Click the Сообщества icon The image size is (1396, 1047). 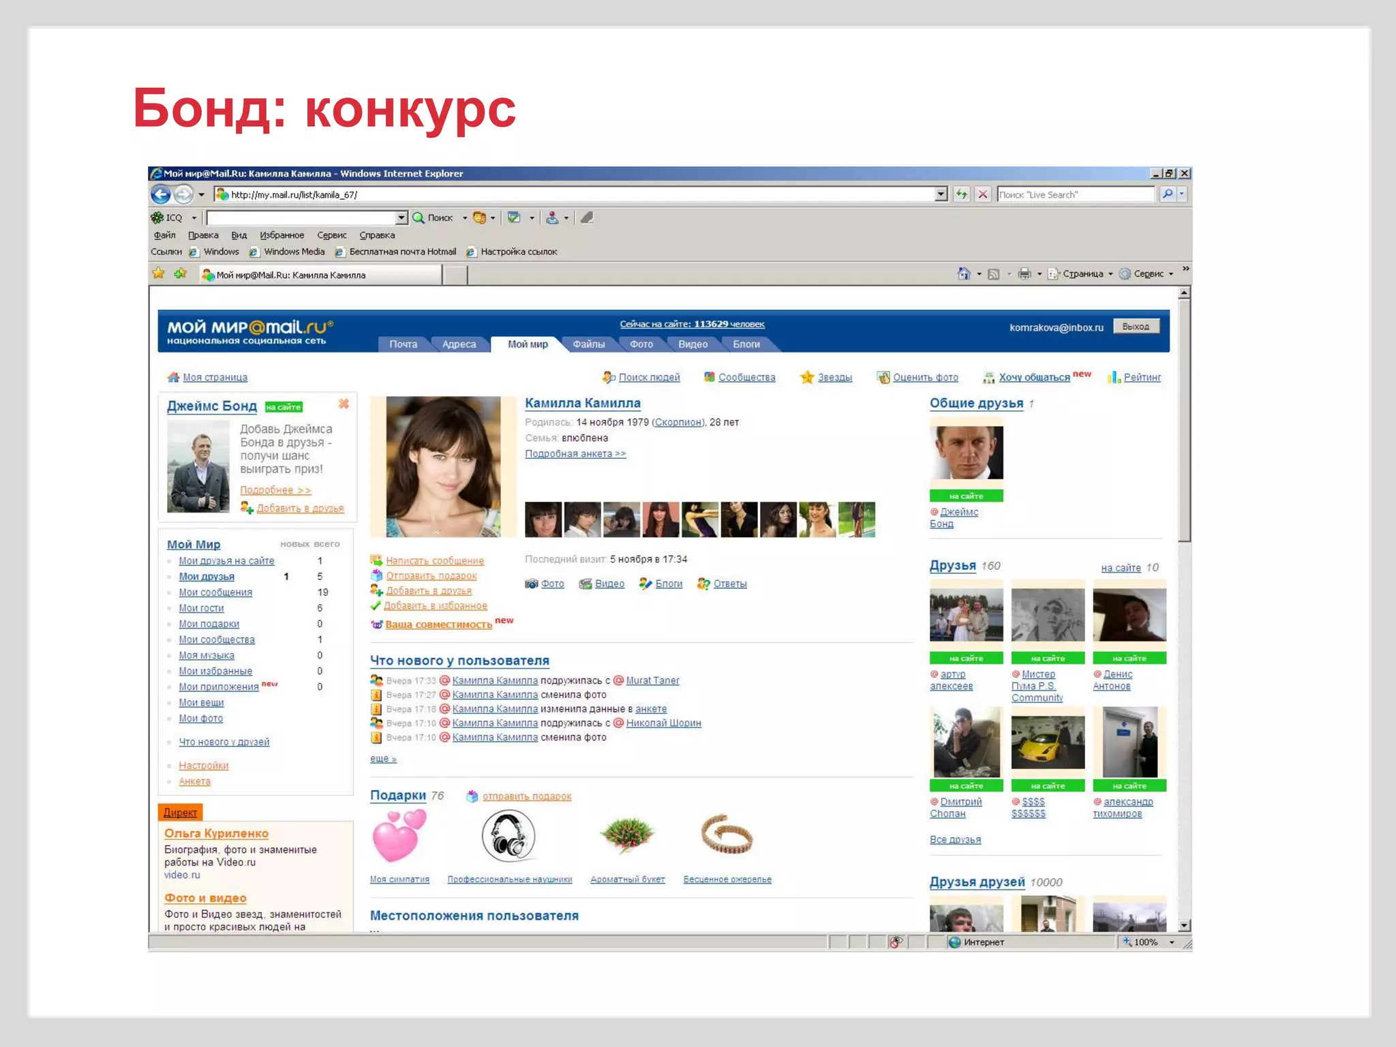click(x=710, y=377)
